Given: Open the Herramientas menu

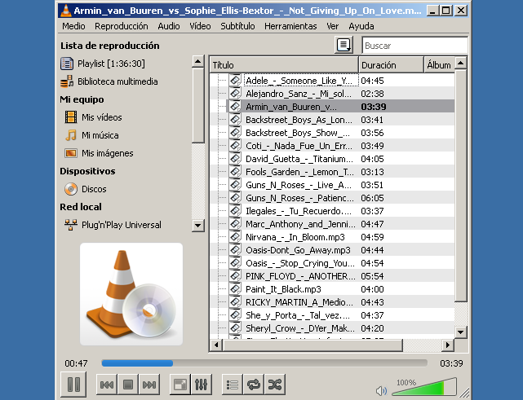Looking at the screenshot, I should (x=290, y=26).
